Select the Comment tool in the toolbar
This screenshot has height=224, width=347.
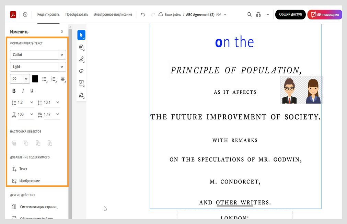[x=81, y=47]
